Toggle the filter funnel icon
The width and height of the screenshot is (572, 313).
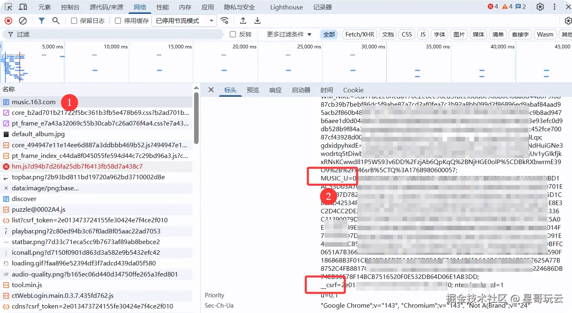[x=41, y=21]
